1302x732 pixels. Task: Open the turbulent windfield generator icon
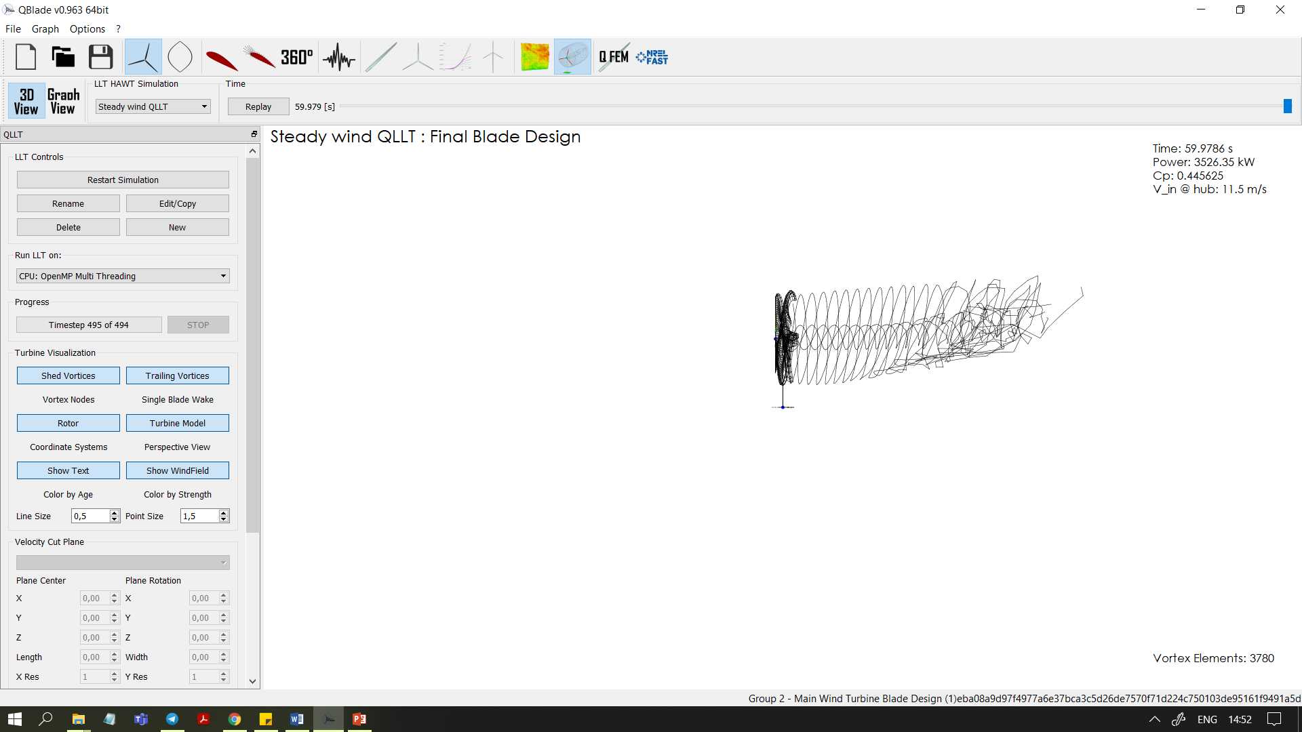535,57
